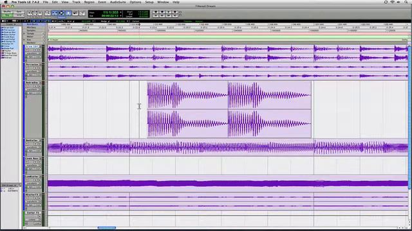Enable Grid edit mode

pyautogui.click(x=19, y=15)
